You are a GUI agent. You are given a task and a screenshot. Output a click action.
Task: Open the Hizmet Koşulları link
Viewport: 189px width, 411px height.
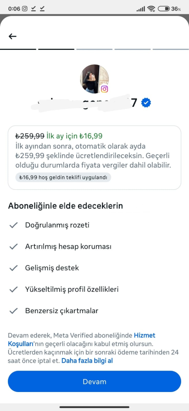(82, 339)
